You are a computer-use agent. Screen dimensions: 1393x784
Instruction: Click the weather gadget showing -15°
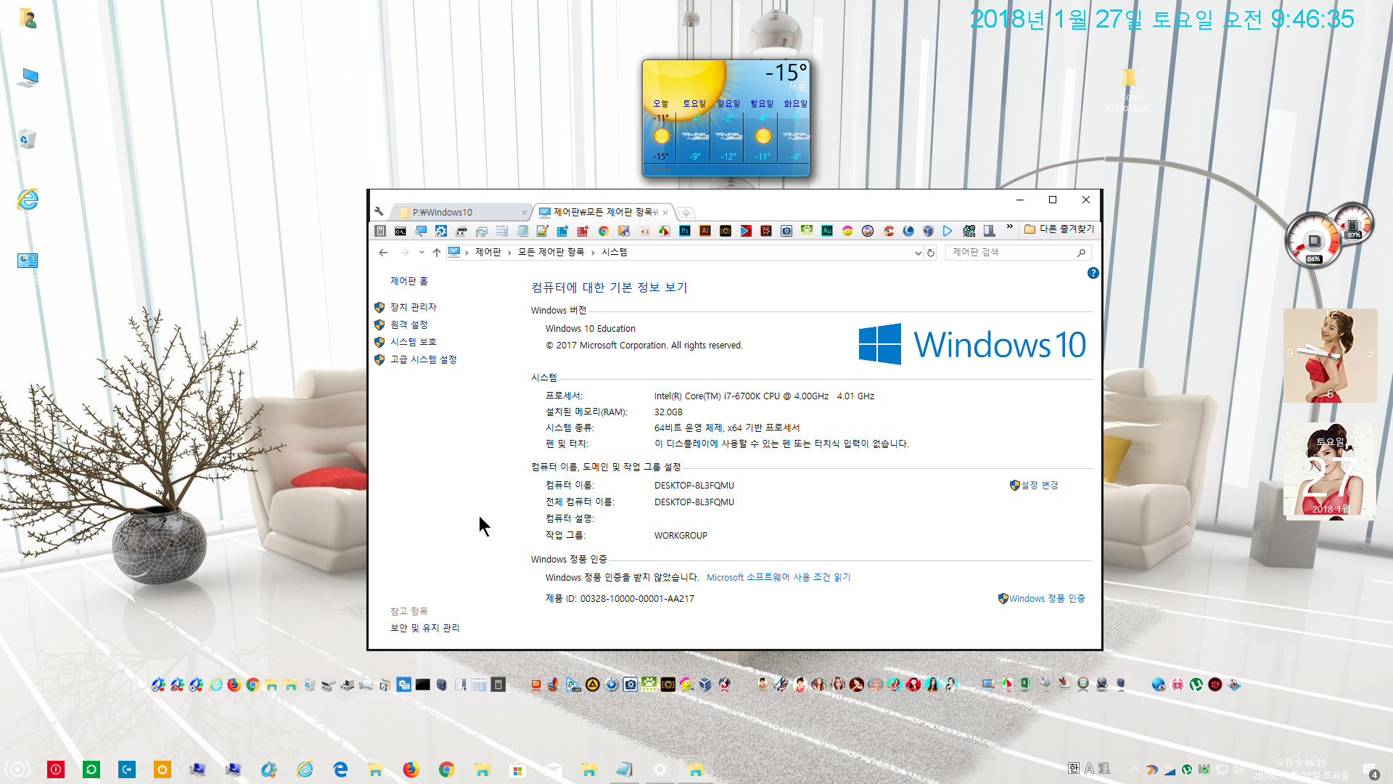tap(726, 118)
